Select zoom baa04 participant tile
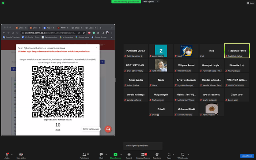 (x=161, y=51)
